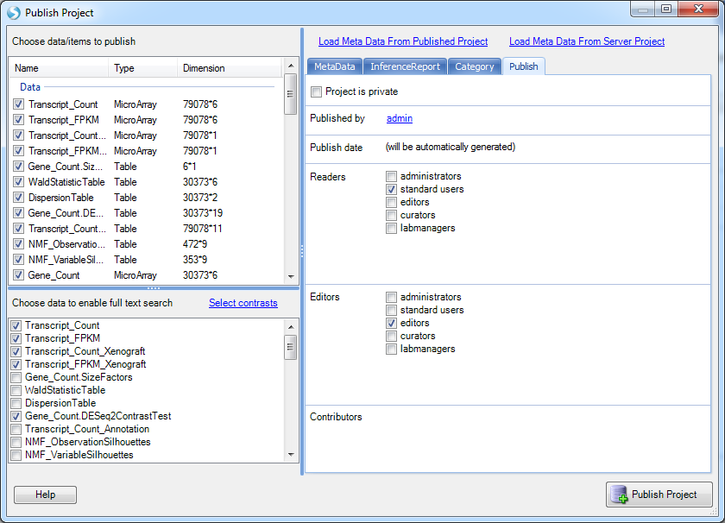The height and width of the screenshot is (523, 725).
Task: Click the Select contrasts link
Action: pos(243,303)
